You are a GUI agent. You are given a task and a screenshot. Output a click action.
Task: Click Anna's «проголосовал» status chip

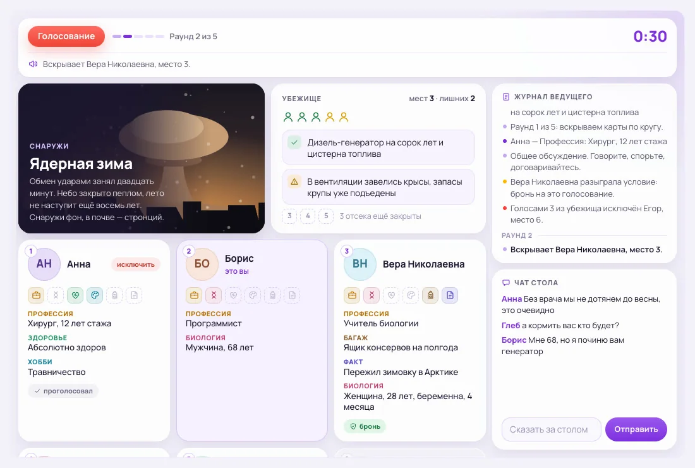click(63, 391)
